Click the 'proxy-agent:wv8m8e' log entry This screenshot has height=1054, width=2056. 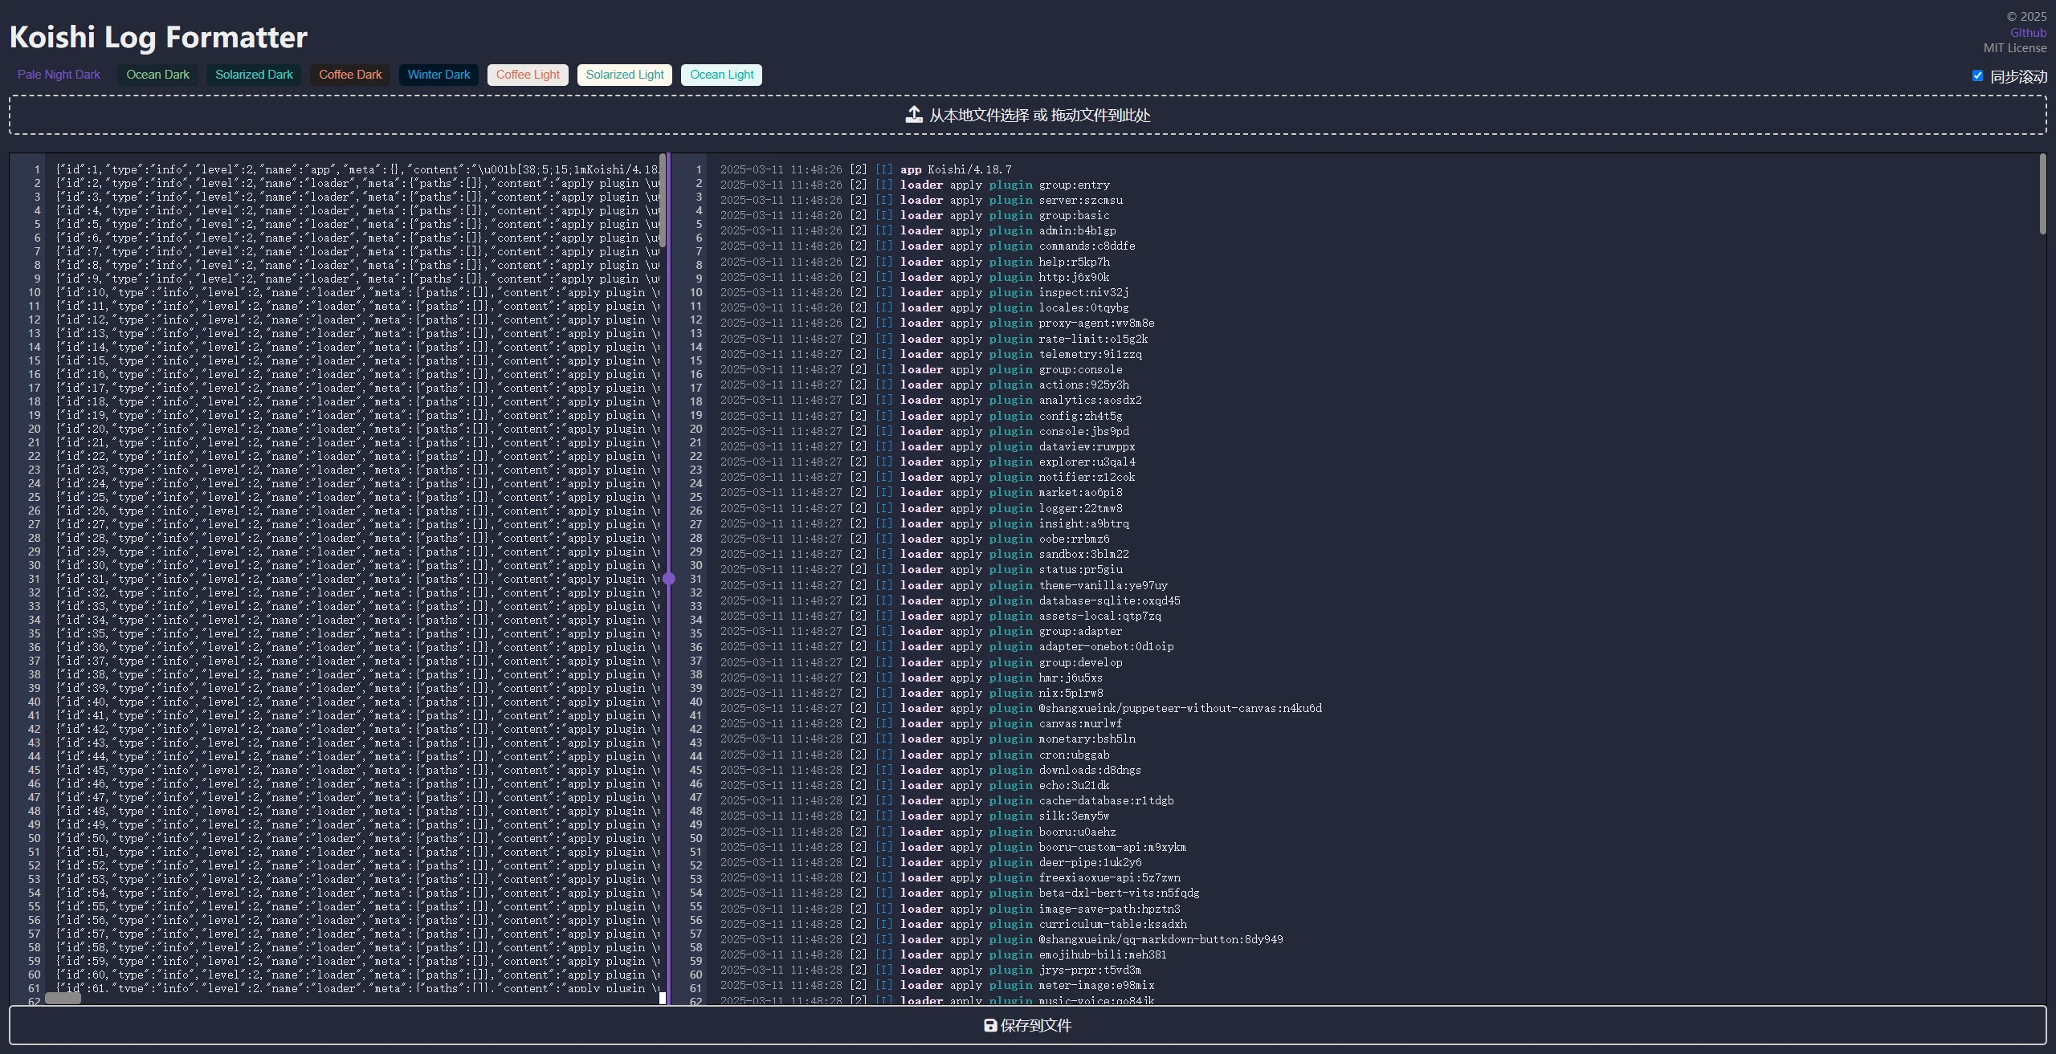(x=937, y=323)
